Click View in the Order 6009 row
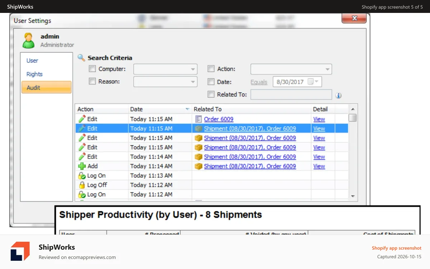 (x=319, y=119)
